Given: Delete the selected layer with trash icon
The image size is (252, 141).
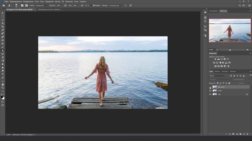Looking at the screenshot, I should coord(247,134).
